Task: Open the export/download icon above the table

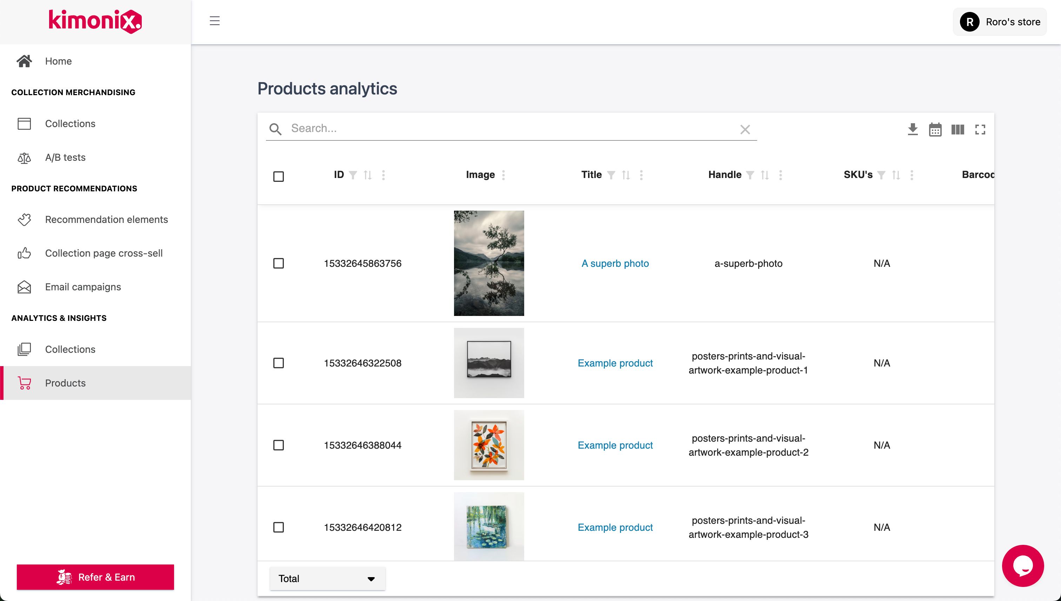Action: click(x=913, y=129)
